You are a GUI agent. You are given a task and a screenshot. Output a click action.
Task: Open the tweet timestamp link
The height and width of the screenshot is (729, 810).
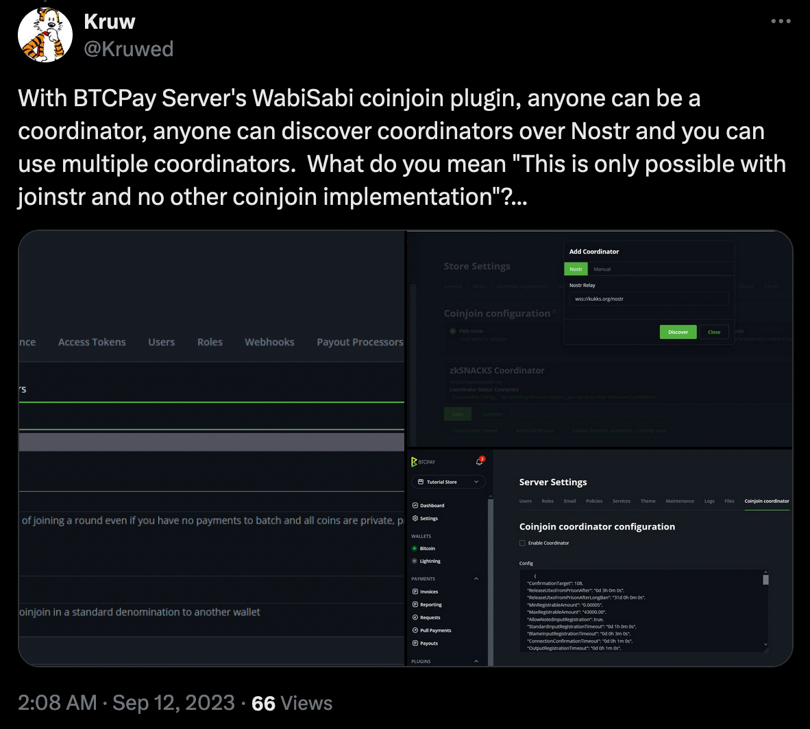[x=127, y=703]
